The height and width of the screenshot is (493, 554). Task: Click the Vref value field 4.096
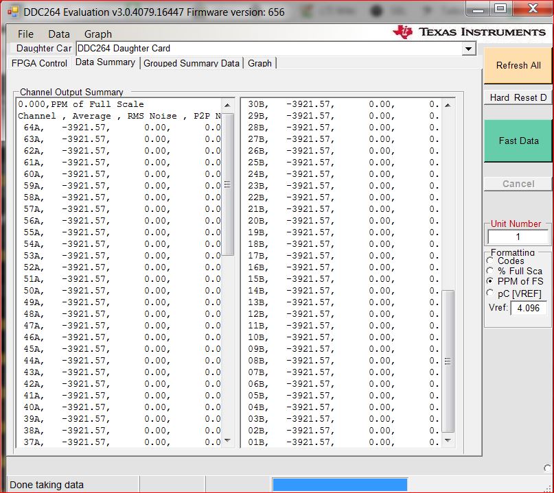(x=529, y=308)
